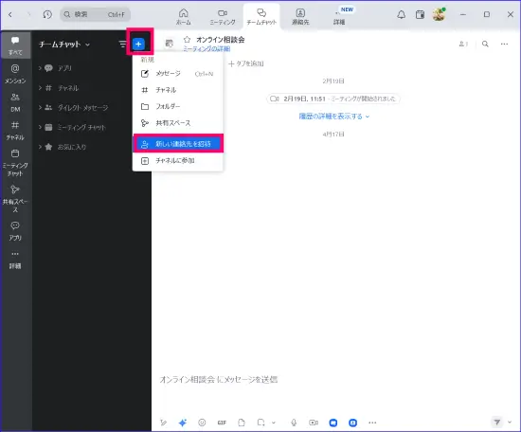The width and height of the screenshot is (521, 432).
Task: Select チャネル in the left sidebar
Action: click(15, 131)
